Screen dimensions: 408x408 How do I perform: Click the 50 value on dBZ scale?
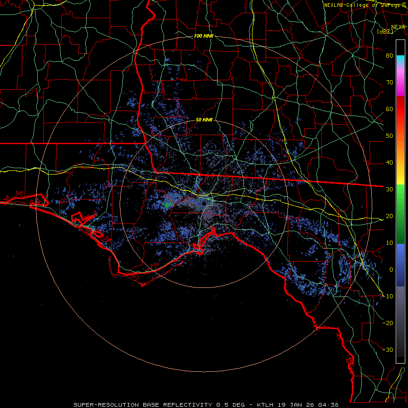389,136
